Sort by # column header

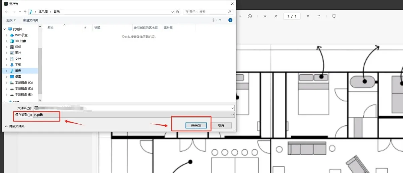point(86,27)
